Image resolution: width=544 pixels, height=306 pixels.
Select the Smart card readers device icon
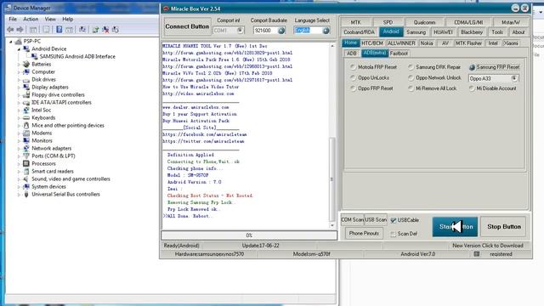[x=26, y=171]
